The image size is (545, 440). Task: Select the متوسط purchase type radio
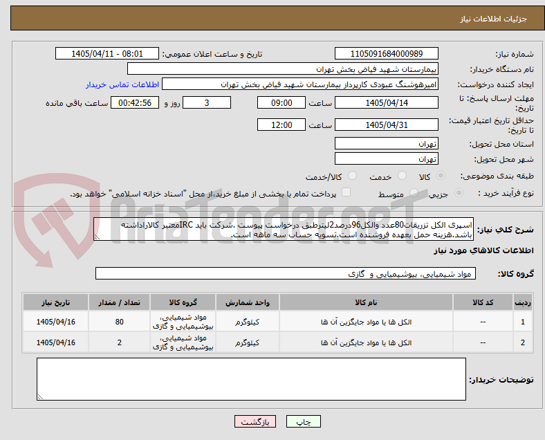tap(414, 193)
